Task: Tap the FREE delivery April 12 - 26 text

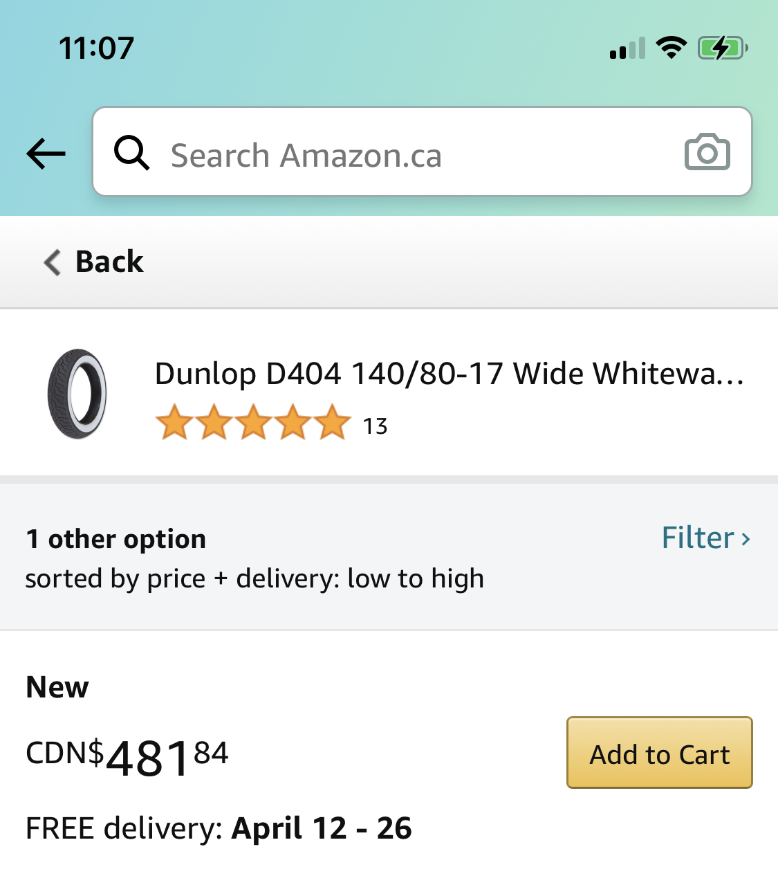Action: (219, 828)
